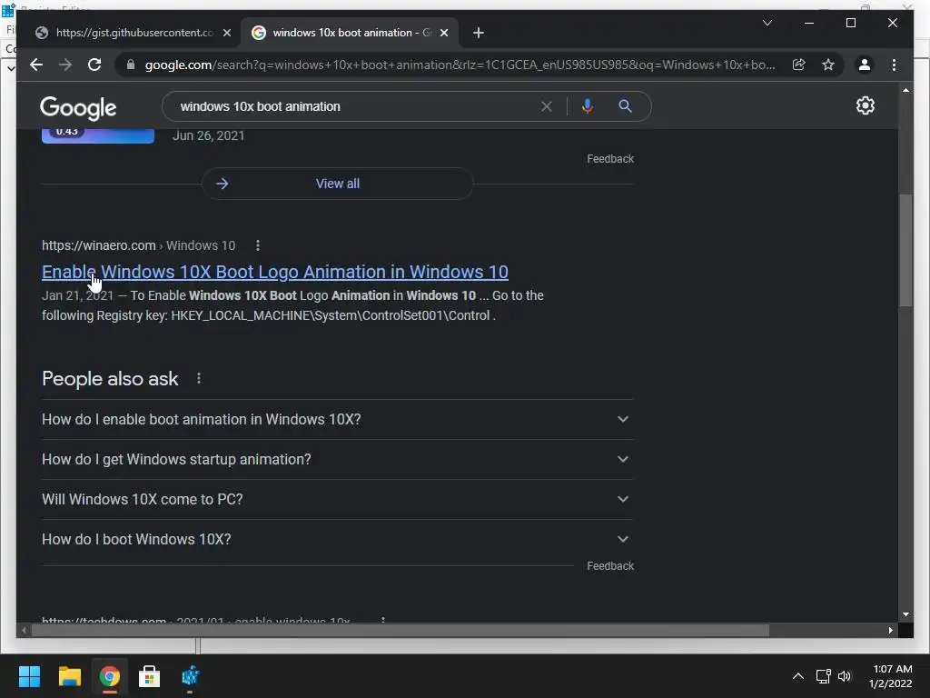Select the windows 10x boot animation tab
Viewport: 930px width, 698px height.
(x=351, y=33)
